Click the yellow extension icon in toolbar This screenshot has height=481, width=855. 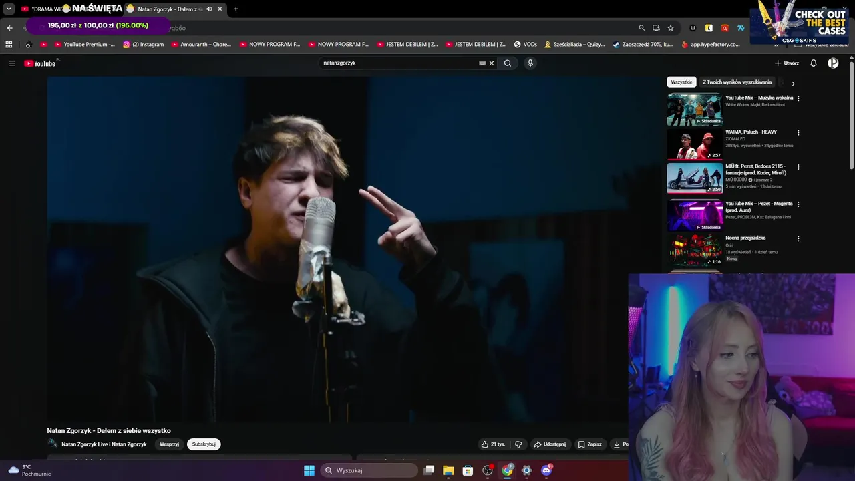(x=709, y=28)
